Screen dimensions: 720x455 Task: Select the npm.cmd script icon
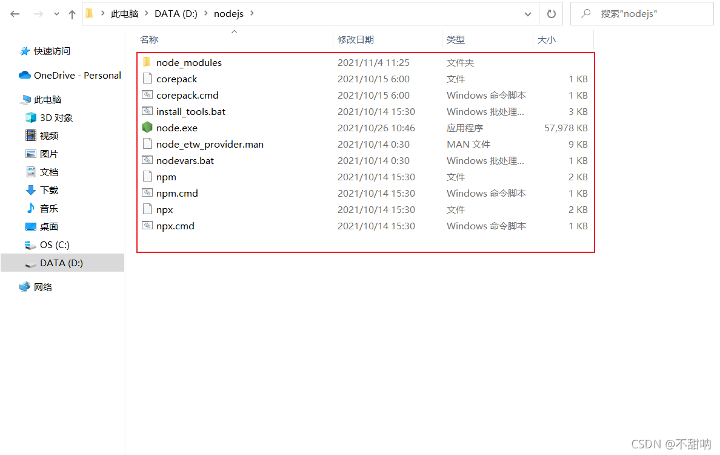(147, 193)
